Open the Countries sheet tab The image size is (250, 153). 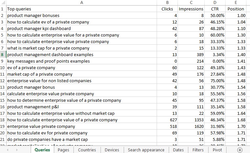tap(87, 150)
